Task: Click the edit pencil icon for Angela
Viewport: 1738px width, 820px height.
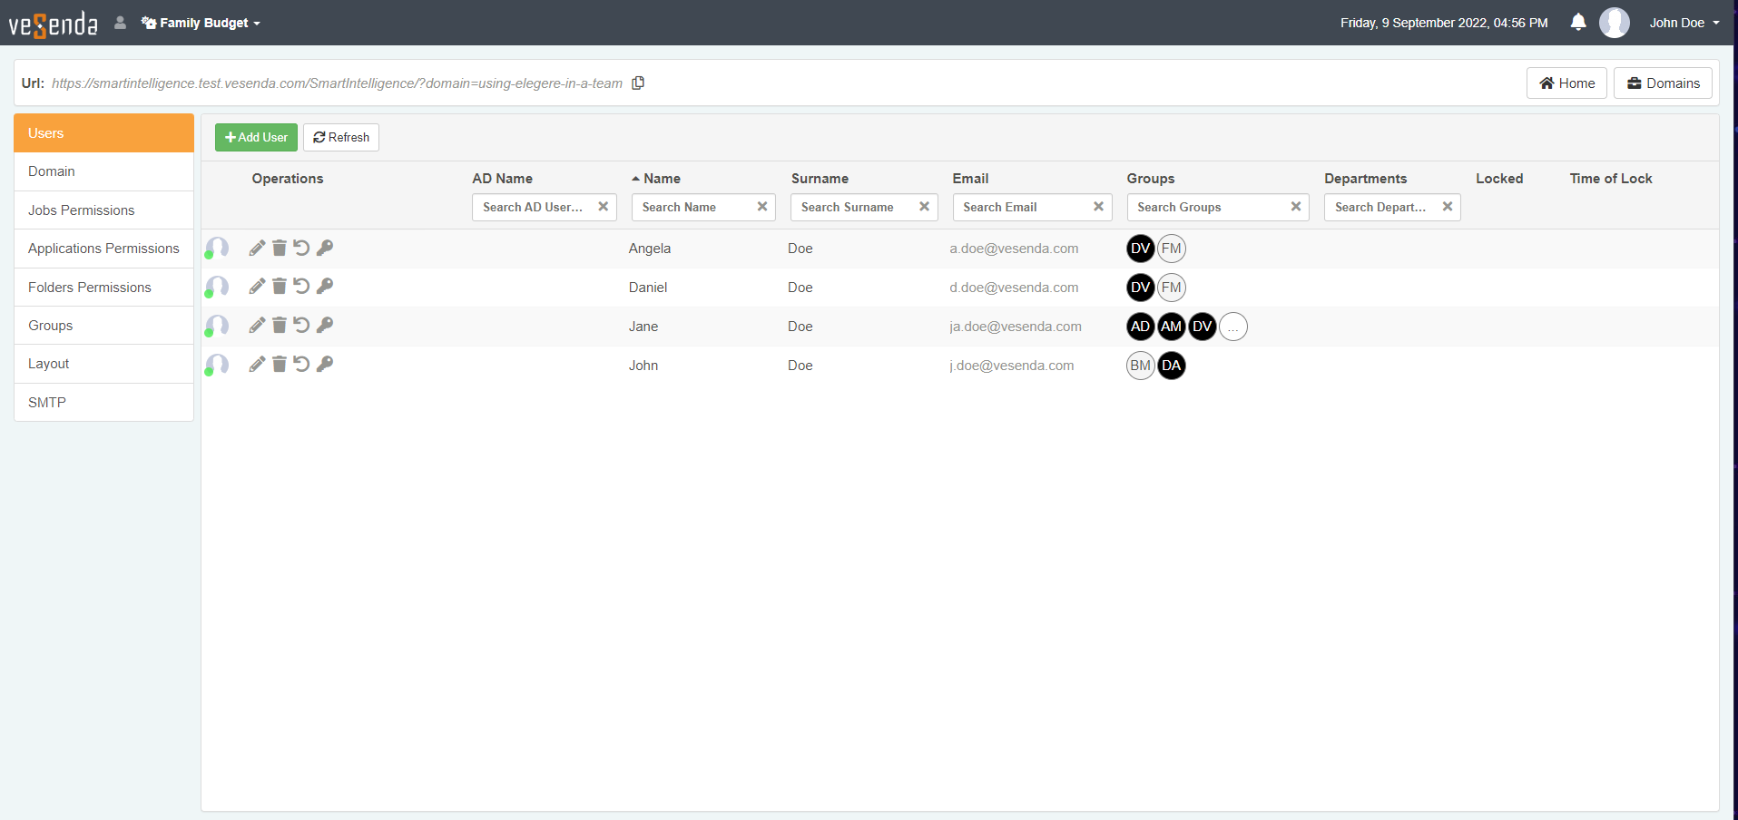Action: tap(257, 249)
